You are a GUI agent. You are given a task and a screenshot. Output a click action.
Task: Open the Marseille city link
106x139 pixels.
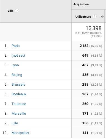[19, 114]
